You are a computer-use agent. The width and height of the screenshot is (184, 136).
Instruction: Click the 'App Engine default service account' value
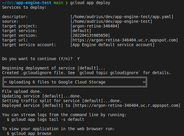click(112, 45)
